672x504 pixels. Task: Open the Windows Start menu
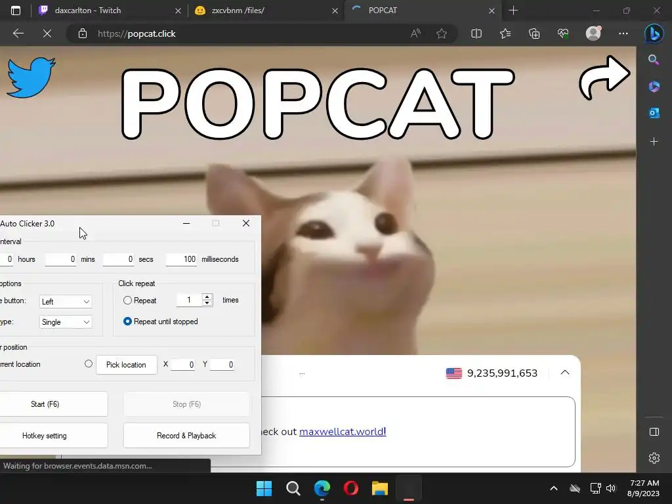(x=264, y=488)
